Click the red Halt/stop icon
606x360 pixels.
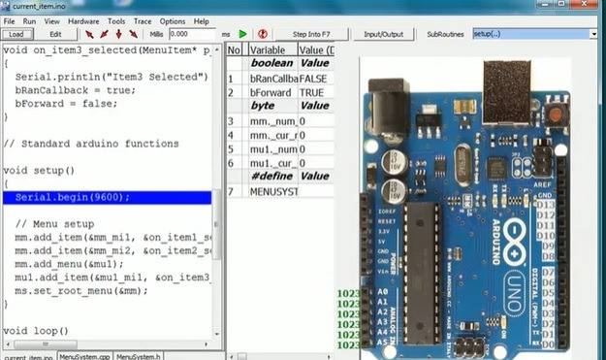pos(263,34)
